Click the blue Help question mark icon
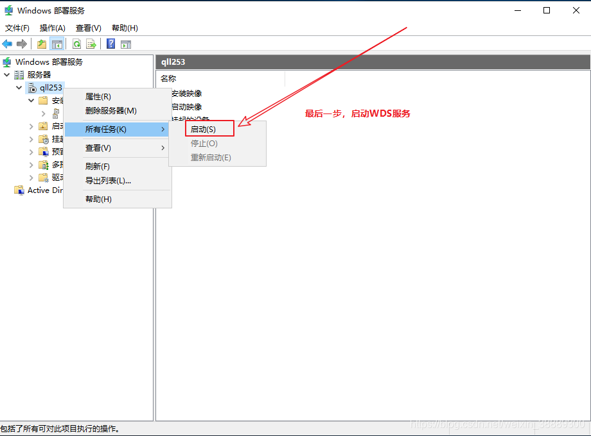This screenshot has width=591, height=436. click(x=111, y=44)
